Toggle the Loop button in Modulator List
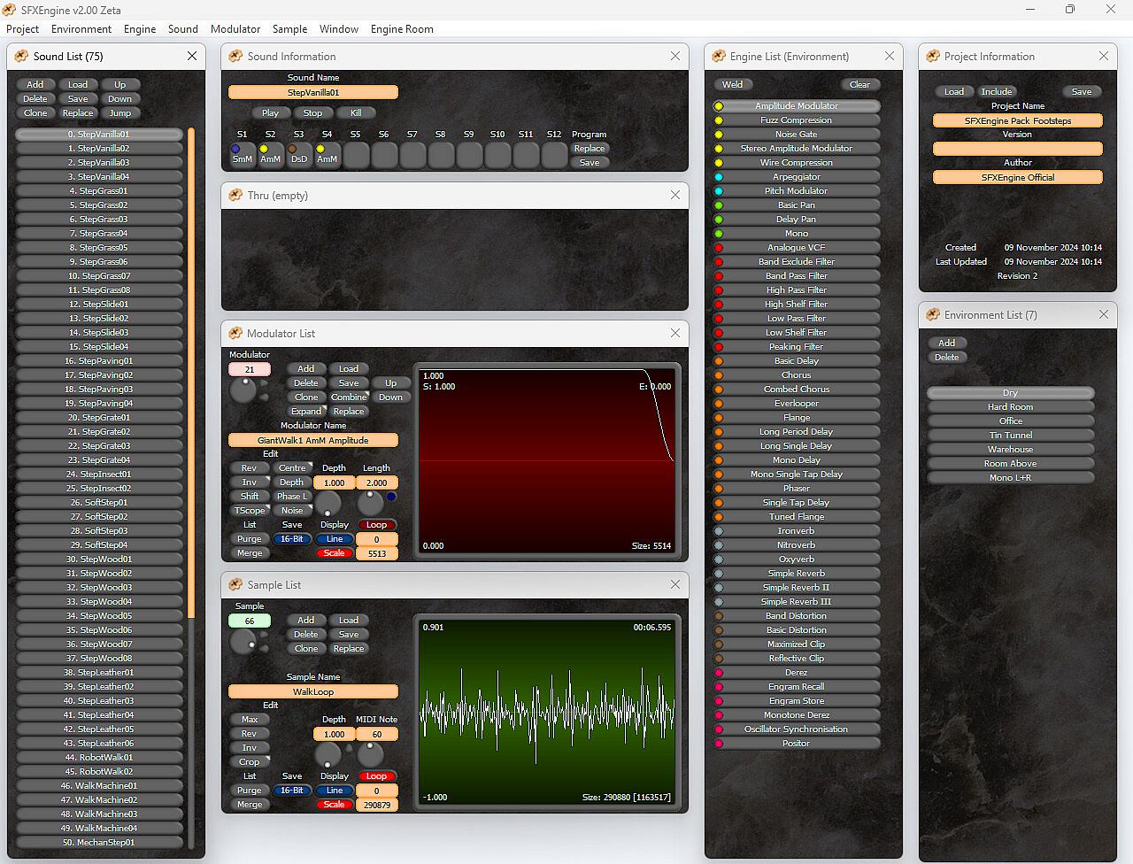The width and height of the screenshot is (1133, 864). coord(376,525)
